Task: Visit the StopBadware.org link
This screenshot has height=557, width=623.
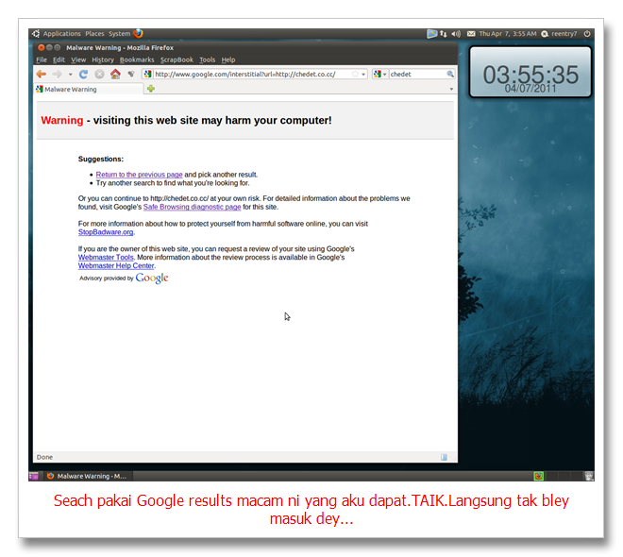Action: (x=106, y=232)
